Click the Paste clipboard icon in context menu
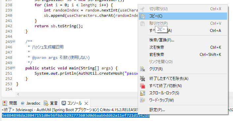Image resolution: width=233 pixels, height=121 pixels. (x=142, y=23)
